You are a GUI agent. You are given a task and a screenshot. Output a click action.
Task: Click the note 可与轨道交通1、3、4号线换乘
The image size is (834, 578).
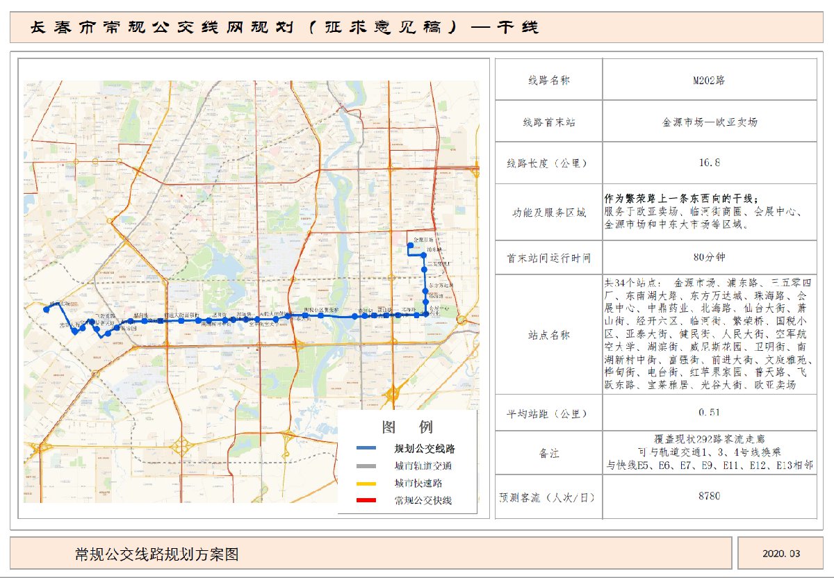(710, 452)
